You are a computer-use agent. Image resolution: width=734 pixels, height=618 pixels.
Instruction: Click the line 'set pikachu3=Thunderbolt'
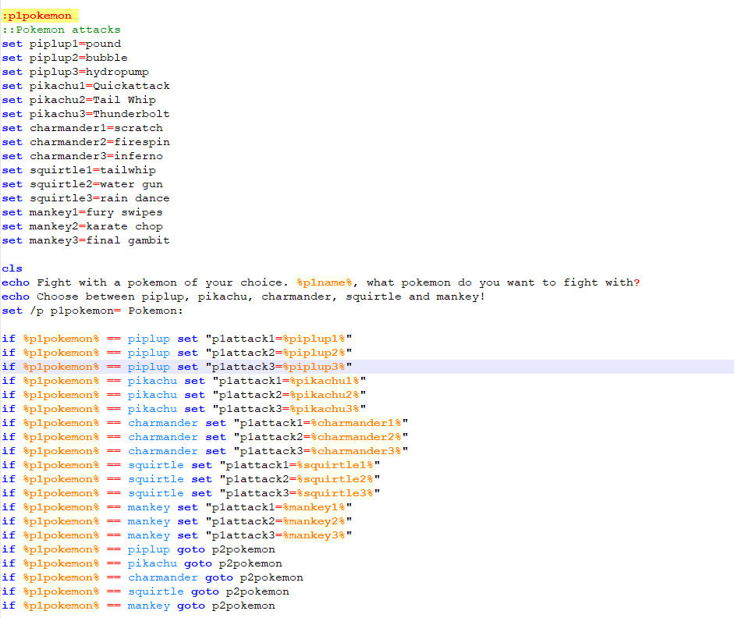tap(86, 114)
